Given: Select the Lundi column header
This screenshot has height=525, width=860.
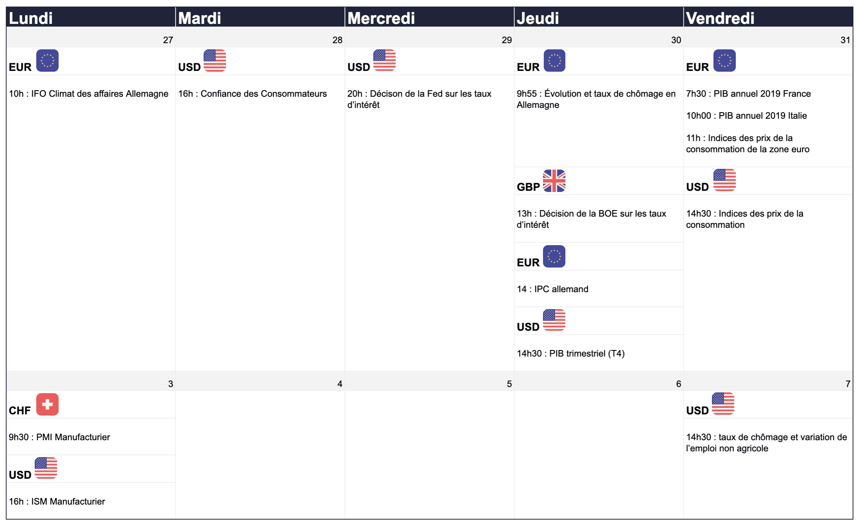Looking at the screenshot, I should 91,18.
